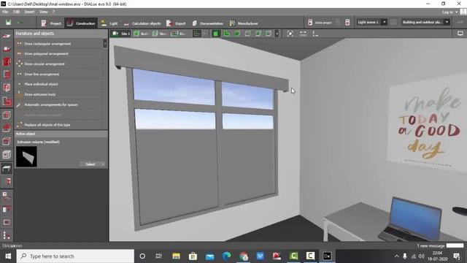Open the Edit menu

click(x=16, y=12)
